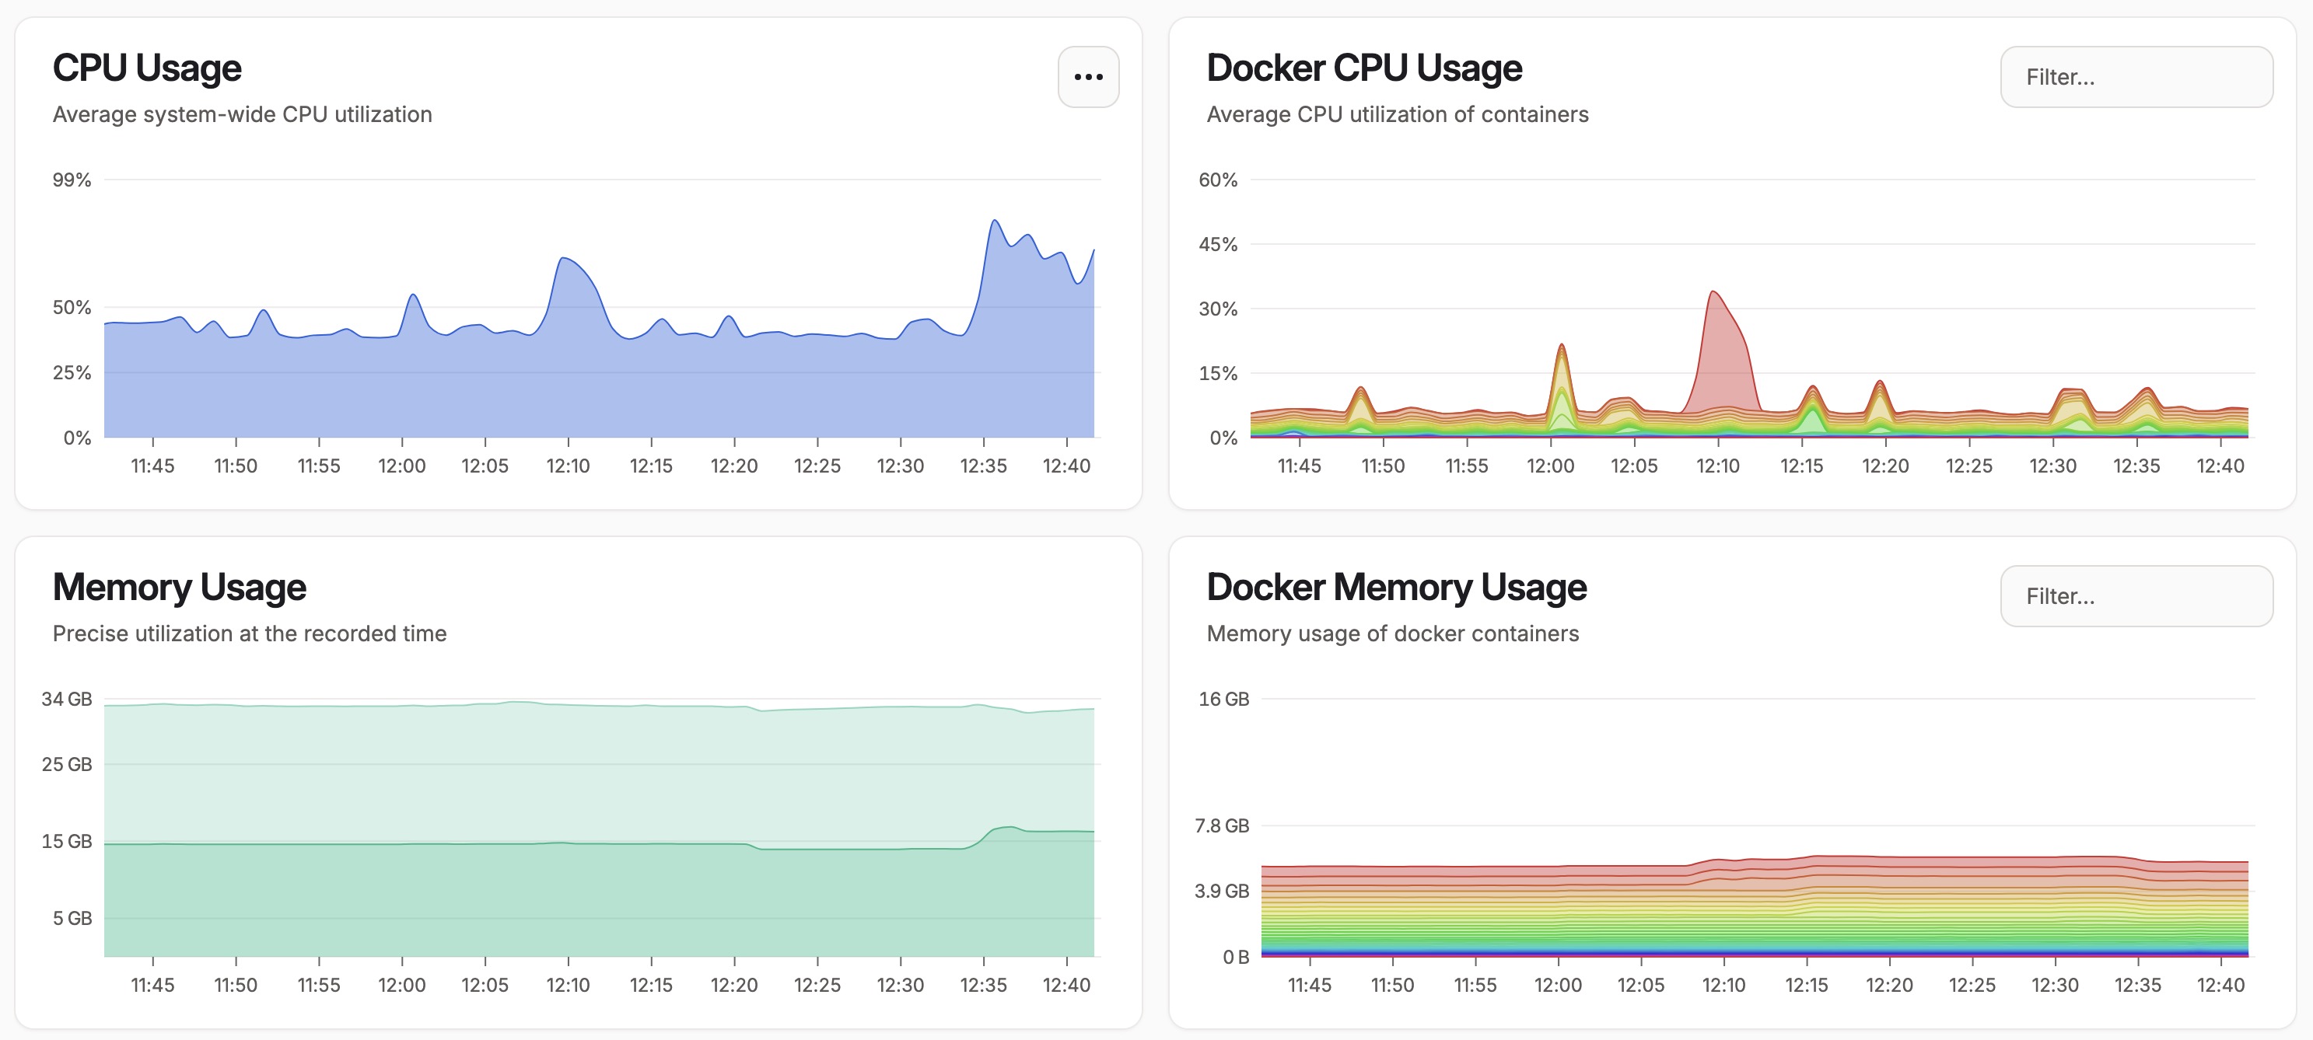
Task: Open the CPU Usage three-dot menu
Action: click(x=1088, y=77)
